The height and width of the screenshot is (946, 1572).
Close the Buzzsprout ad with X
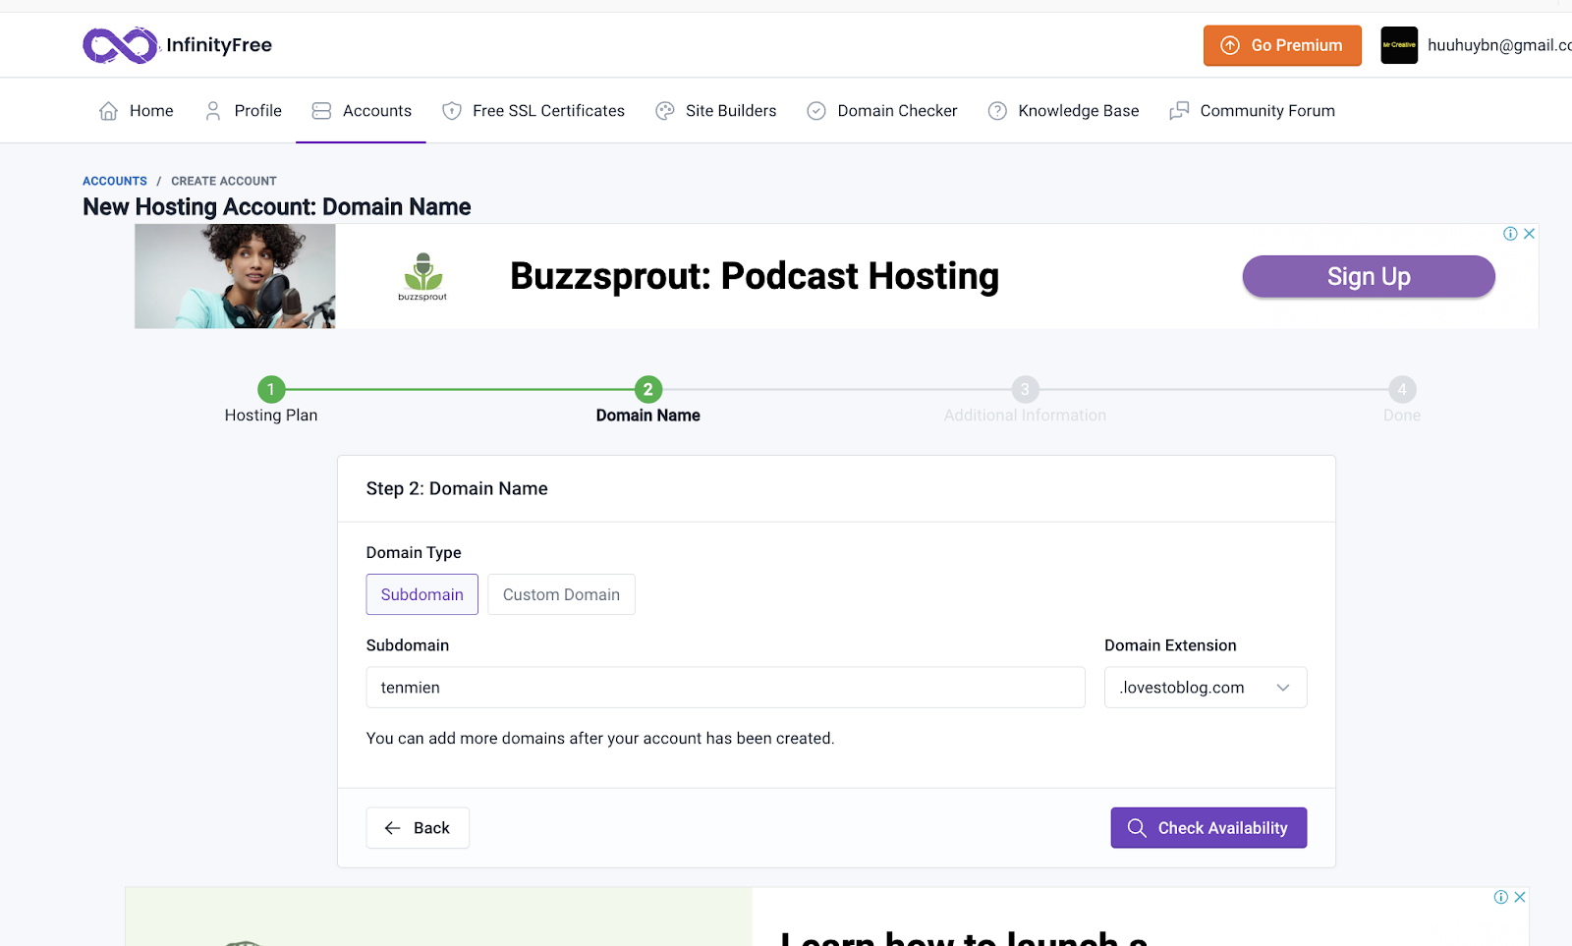(x=1529, y=234)
